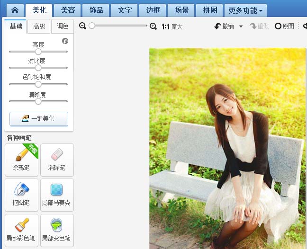Toggle 原图 original image view
The width and height of the screenshot is (307, 249).
tap(284, 26)
